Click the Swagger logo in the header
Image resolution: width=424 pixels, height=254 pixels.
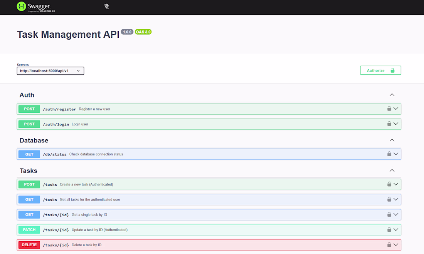click(x=36, y=7)
